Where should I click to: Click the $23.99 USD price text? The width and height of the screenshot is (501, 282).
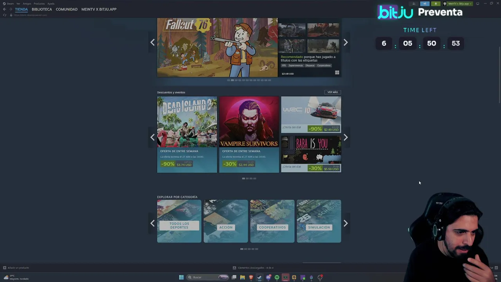(x=288, y=74)
